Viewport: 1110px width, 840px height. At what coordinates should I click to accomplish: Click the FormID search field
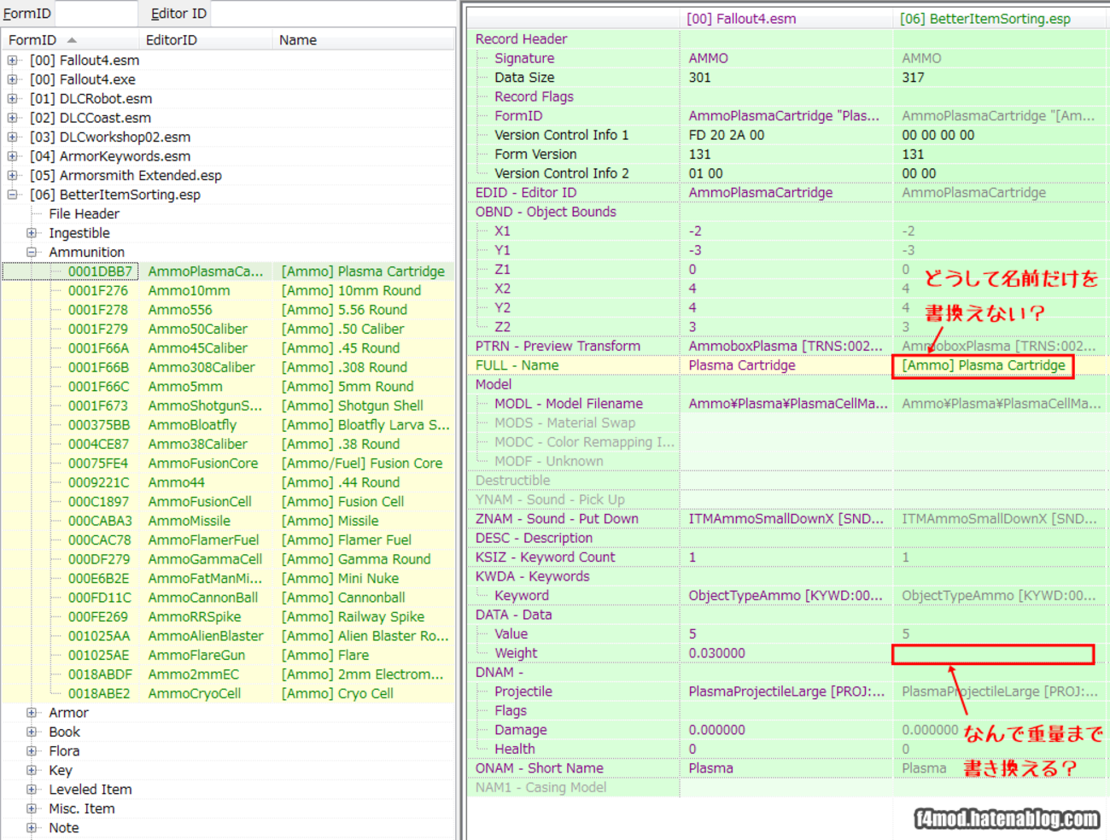96,14
